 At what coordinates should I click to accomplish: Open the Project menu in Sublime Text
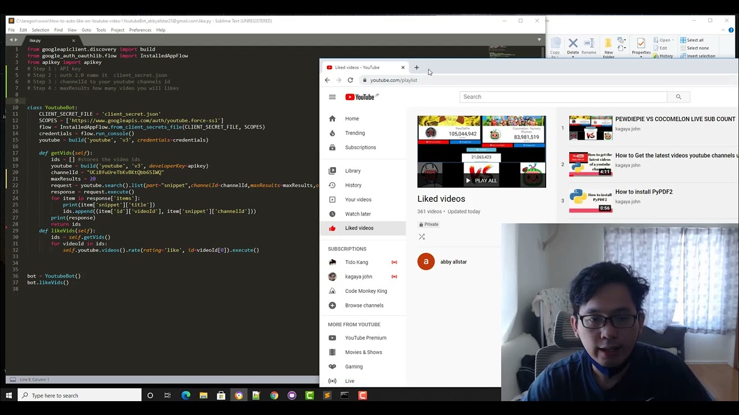click(117, 30)
